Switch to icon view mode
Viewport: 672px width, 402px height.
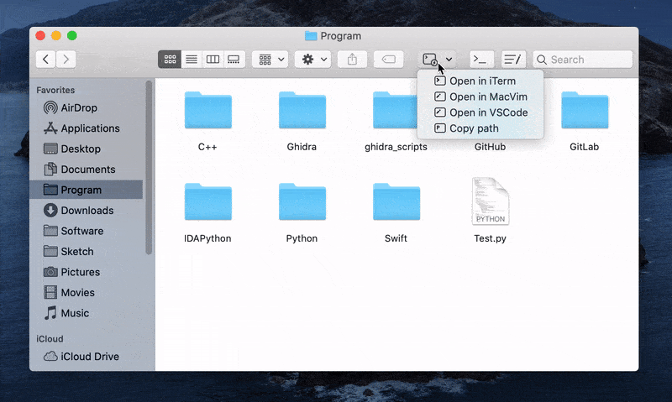tap(171, 60)
